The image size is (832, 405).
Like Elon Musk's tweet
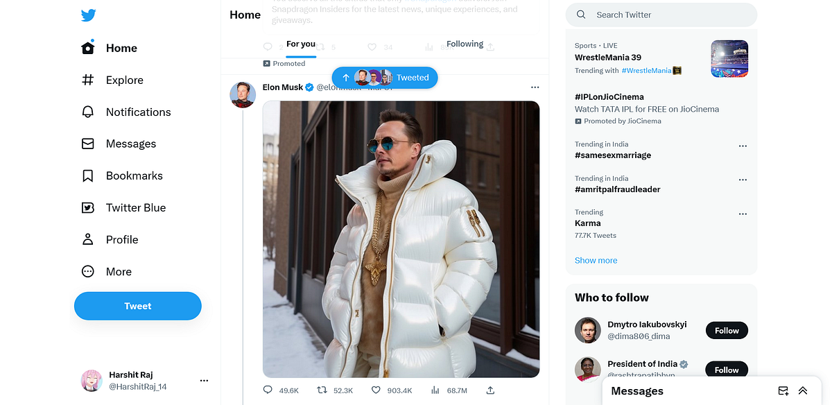point(374,390)
